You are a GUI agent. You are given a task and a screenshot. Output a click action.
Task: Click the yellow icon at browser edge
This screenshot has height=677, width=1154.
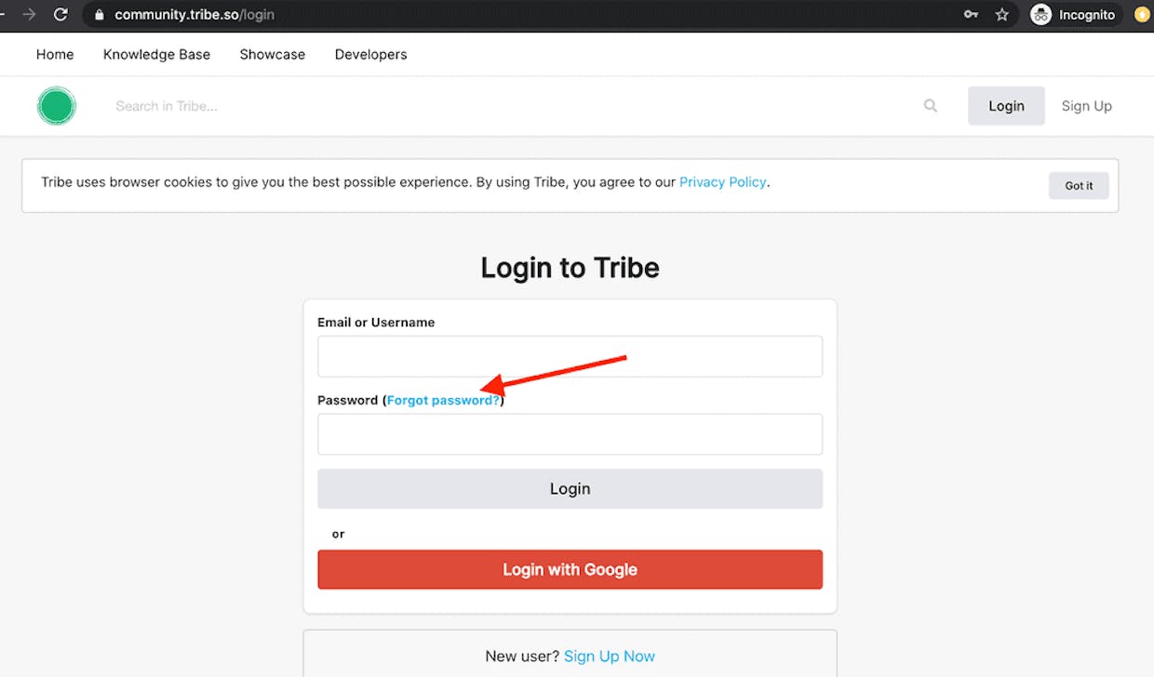coord(1142,15)
